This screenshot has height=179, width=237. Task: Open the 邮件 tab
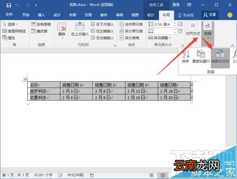tap(104, 15)
